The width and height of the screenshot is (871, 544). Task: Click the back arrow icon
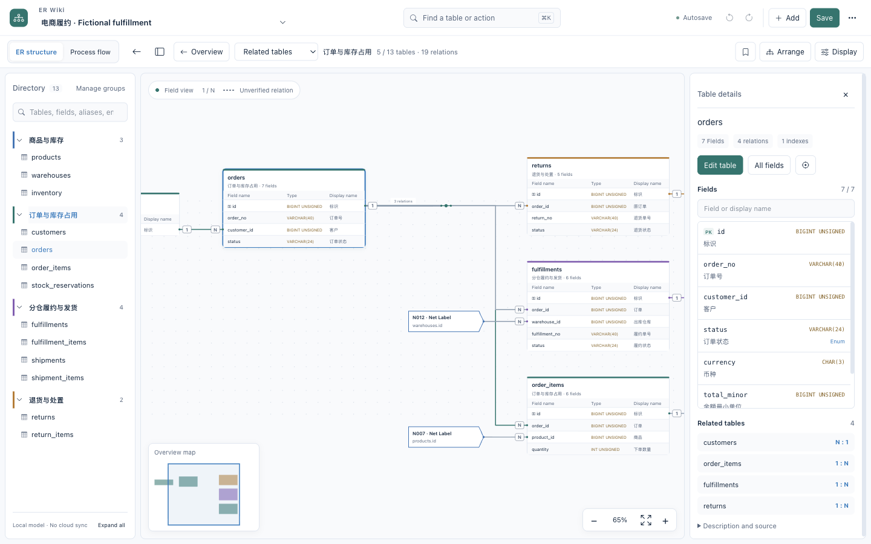tap(137, 52)
